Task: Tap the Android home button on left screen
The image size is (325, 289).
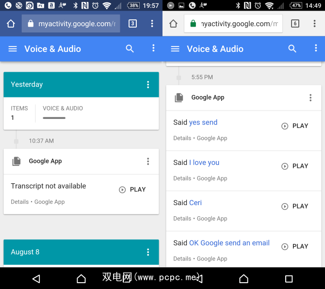Action: (81, 279)
